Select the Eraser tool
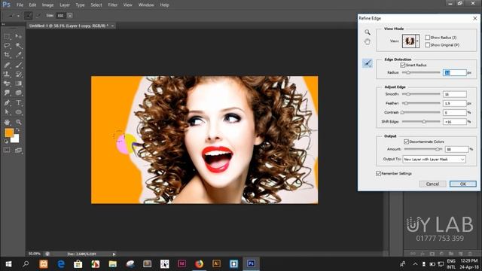Screen dimensions: 482x271 click(7, 84)
